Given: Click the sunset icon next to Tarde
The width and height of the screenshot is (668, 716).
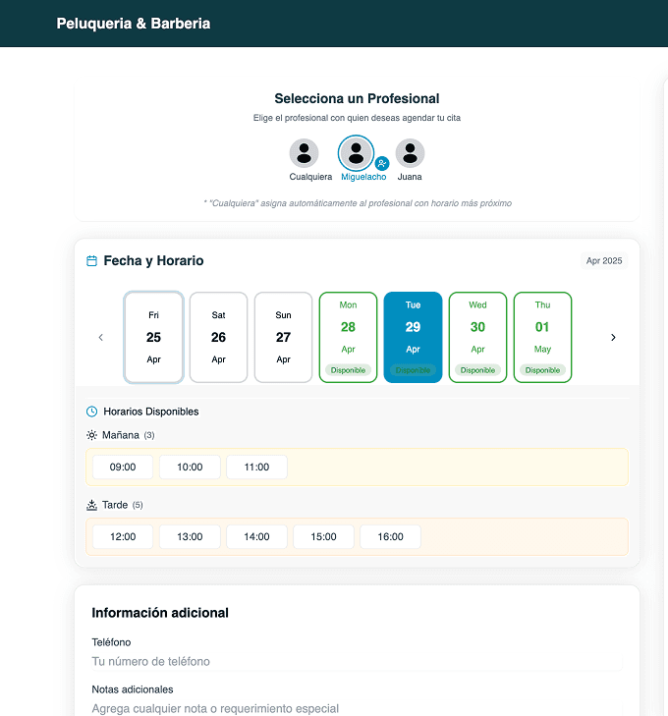Looking at the screenshot, I should tap(92, 505).
